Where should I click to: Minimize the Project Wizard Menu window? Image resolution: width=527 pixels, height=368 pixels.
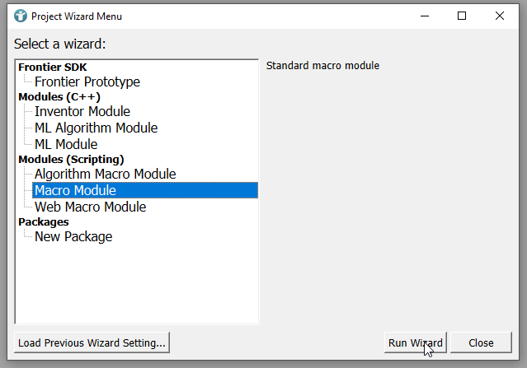(424, 16)
